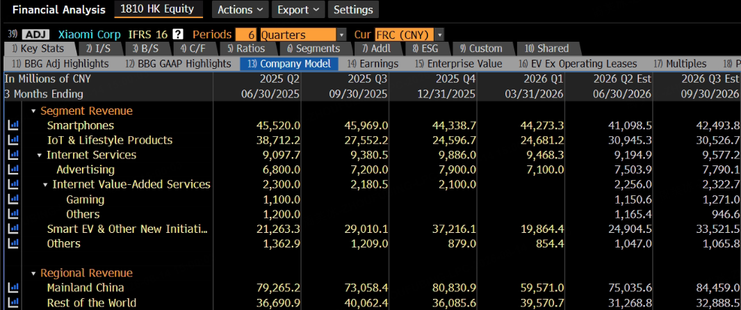Image resolution: width=741 pixels, height=310 pixels.
Task: Open chart icon for Gaming row
Action: click(13, 199)
